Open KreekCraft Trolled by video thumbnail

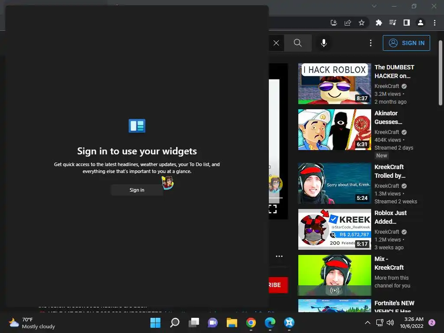[334, 183]
